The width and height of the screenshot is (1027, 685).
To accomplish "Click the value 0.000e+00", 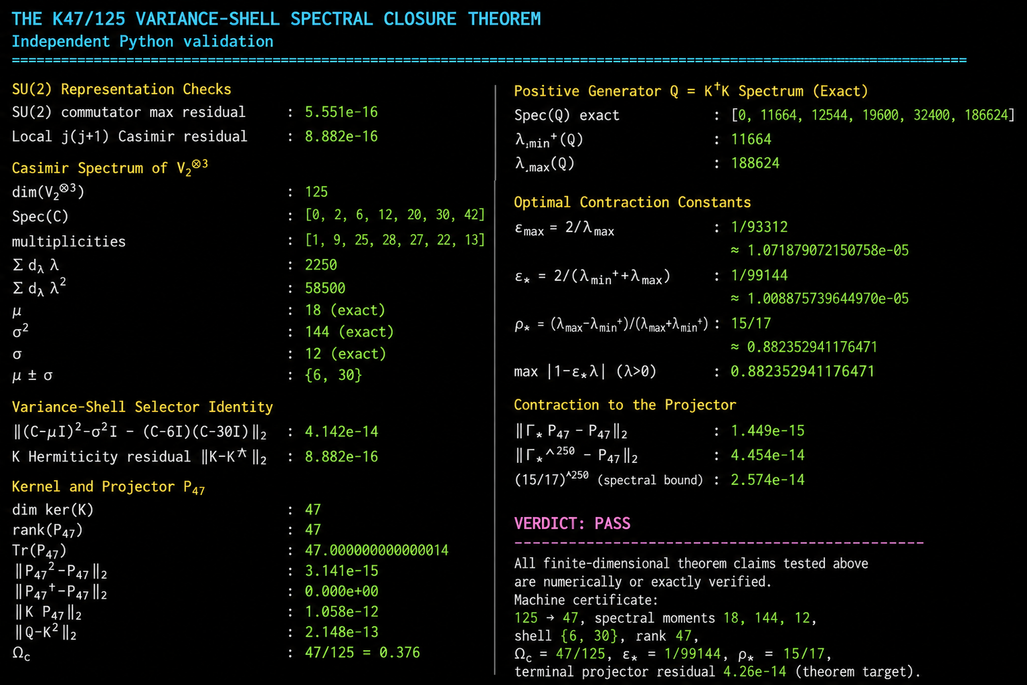I will tap(341, 591).
